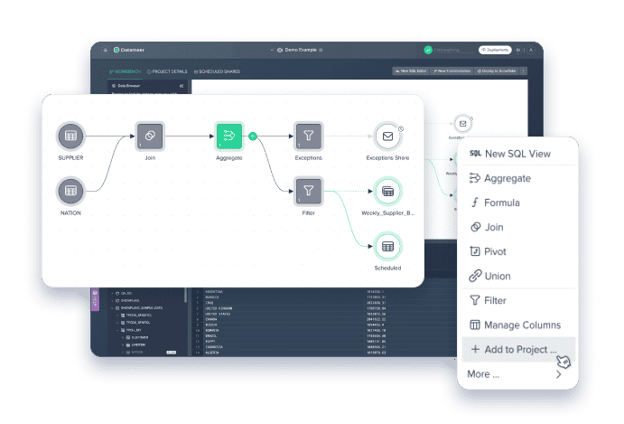Click the Deployments button

tap(495, 51)
